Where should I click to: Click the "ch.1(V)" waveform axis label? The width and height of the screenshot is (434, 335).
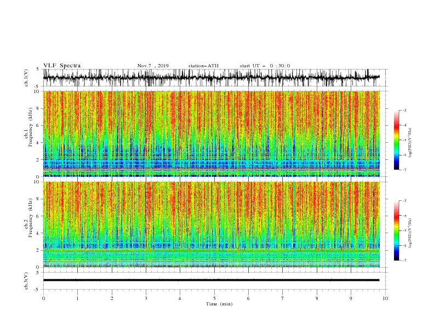(26, 78)
